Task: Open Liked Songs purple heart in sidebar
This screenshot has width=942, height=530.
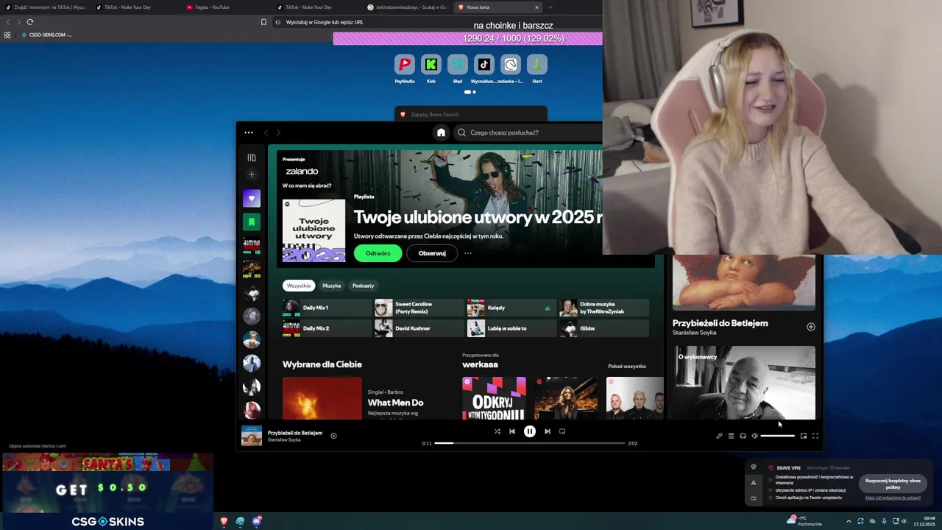Action: pos(252,198)
